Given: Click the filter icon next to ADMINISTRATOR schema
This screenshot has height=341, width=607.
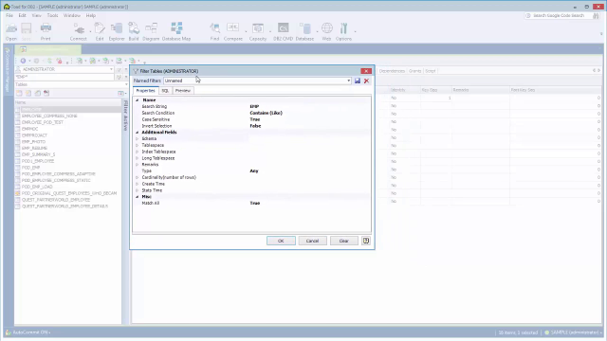Looking at the screenshot, I should [x=119, y=69].
